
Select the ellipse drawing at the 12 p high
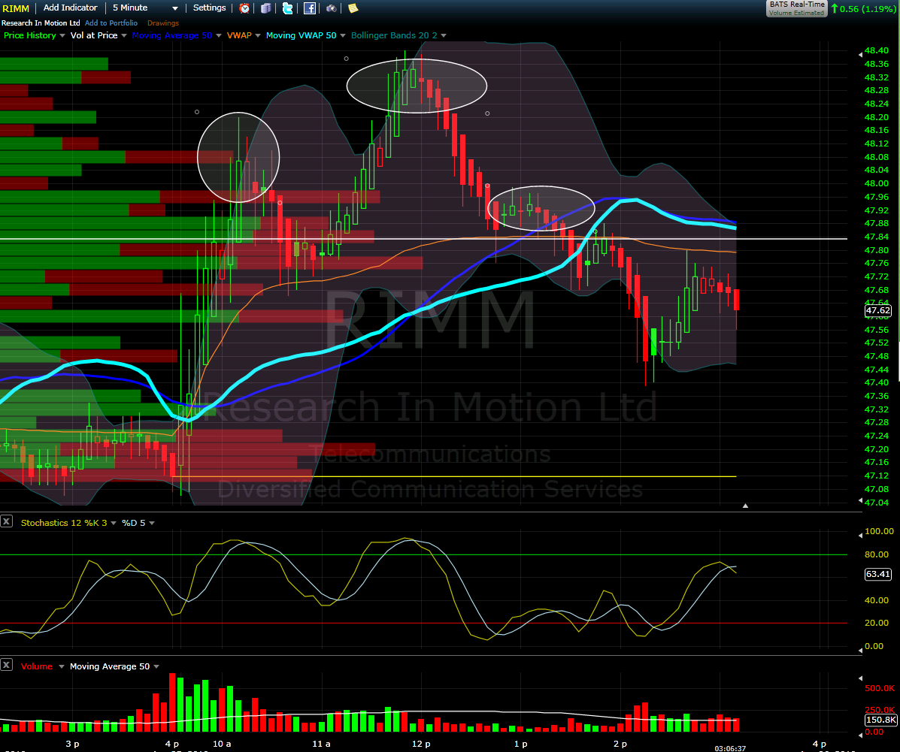[417, 86]
